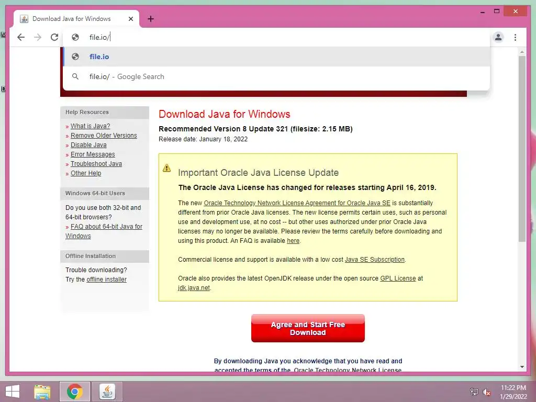Open the GPL License link

point(398,278)
